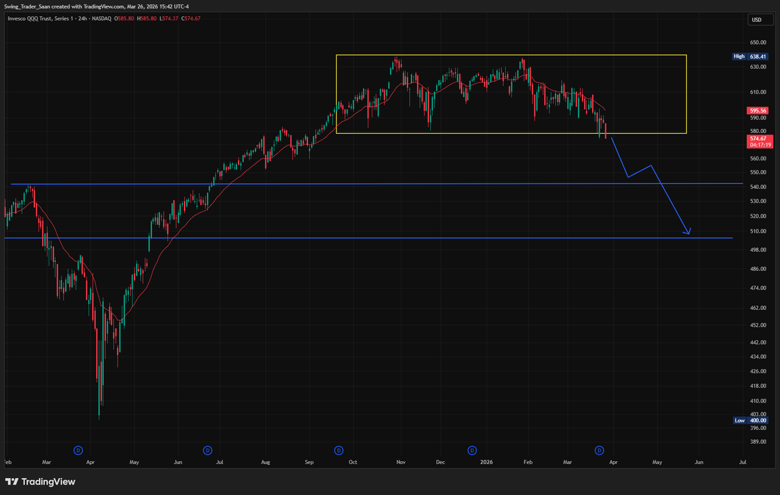This screenshot has height=495, width=780.
Task: Click the dividend D marker between Sep and Oct
Action: (x=339, y=450)
